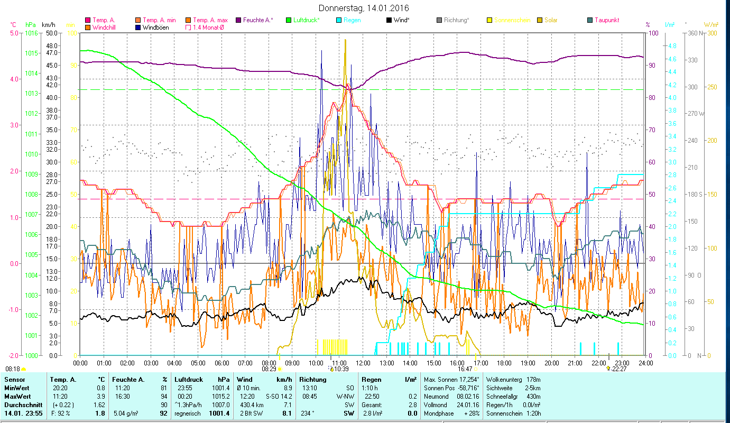
Task: Click the 12:00 time axis label
Action: (363, 363)
